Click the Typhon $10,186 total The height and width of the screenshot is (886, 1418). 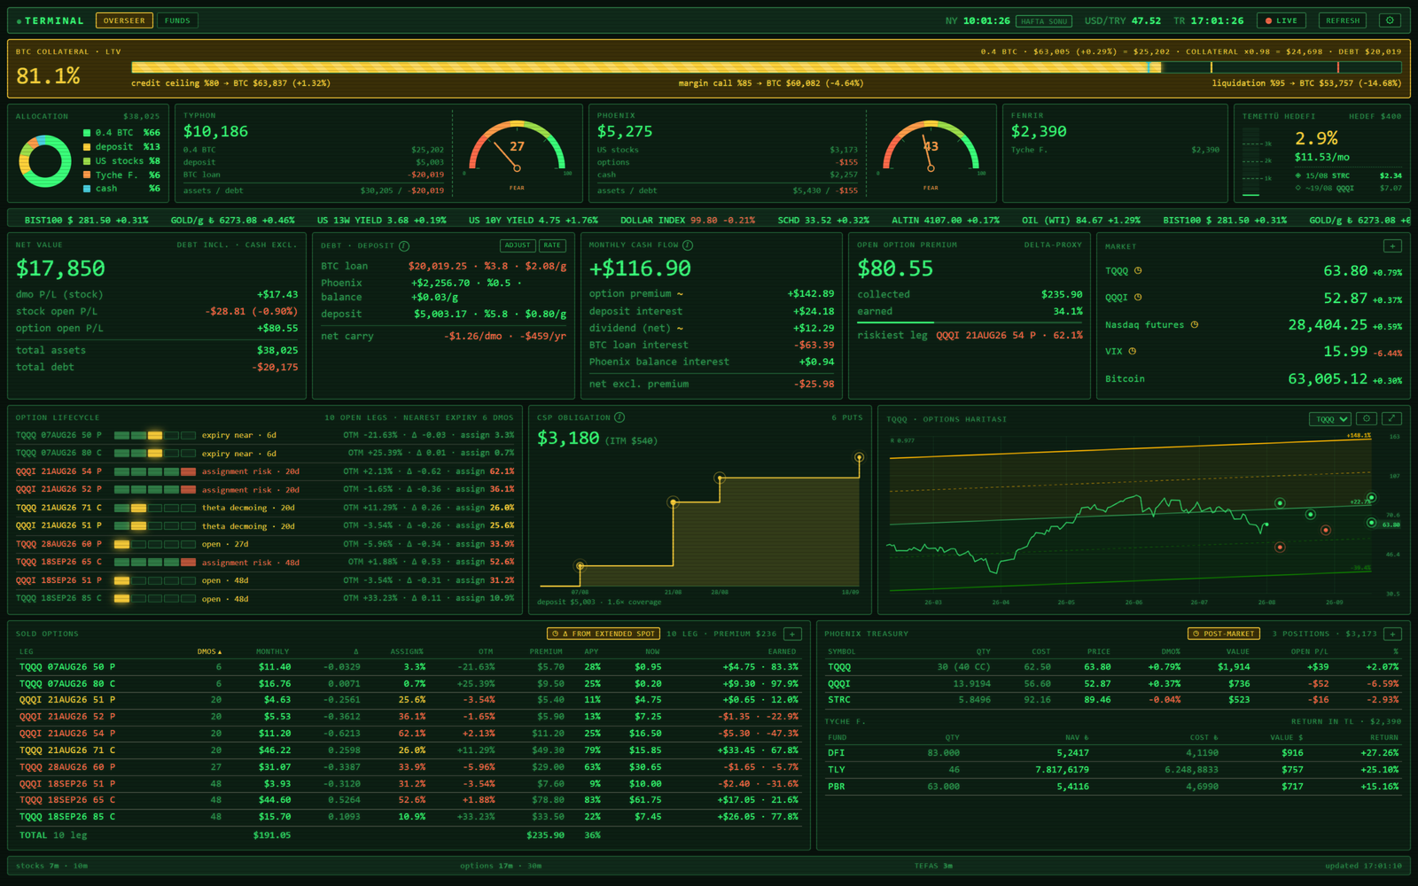click(215, 131)
